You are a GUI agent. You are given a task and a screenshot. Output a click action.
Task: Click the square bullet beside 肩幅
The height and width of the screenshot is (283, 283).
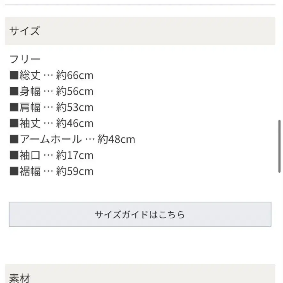(x=14, y=107)
